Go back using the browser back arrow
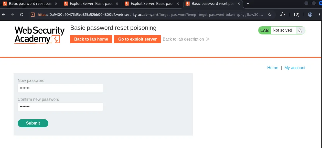The image size is (322, 148). tap(3, 15)
